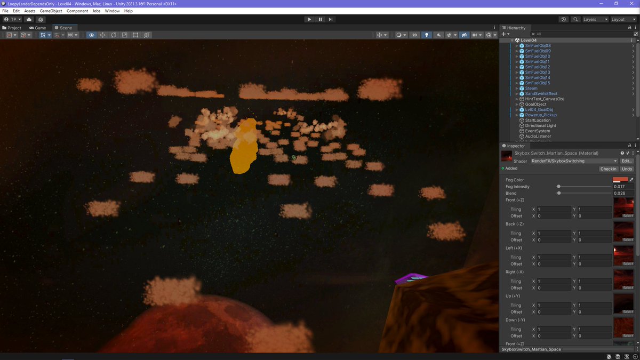Open the material help icon

[x=622, y=153]
